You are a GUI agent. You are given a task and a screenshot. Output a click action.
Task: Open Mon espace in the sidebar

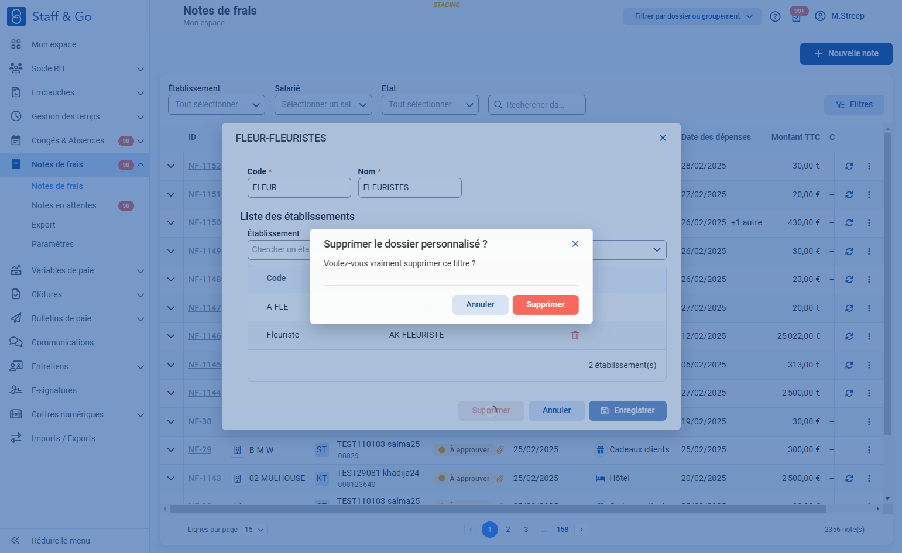pos(74,44)
